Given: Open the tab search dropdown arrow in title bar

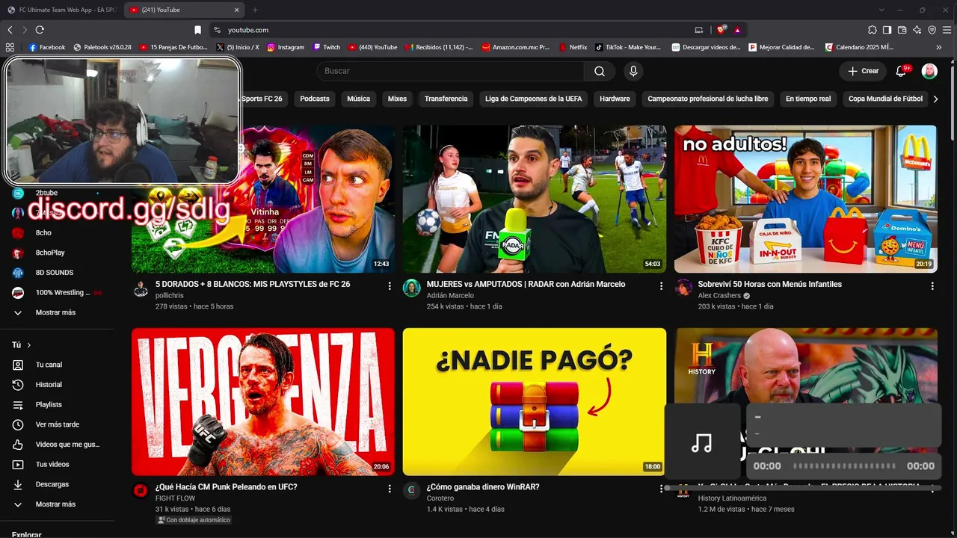Looking at the screenshot, I should click(x=881, y=10).
